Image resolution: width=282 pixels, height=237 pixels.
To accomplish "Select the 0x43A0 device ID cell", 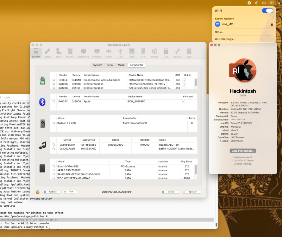I will click(x=76, y=80).
